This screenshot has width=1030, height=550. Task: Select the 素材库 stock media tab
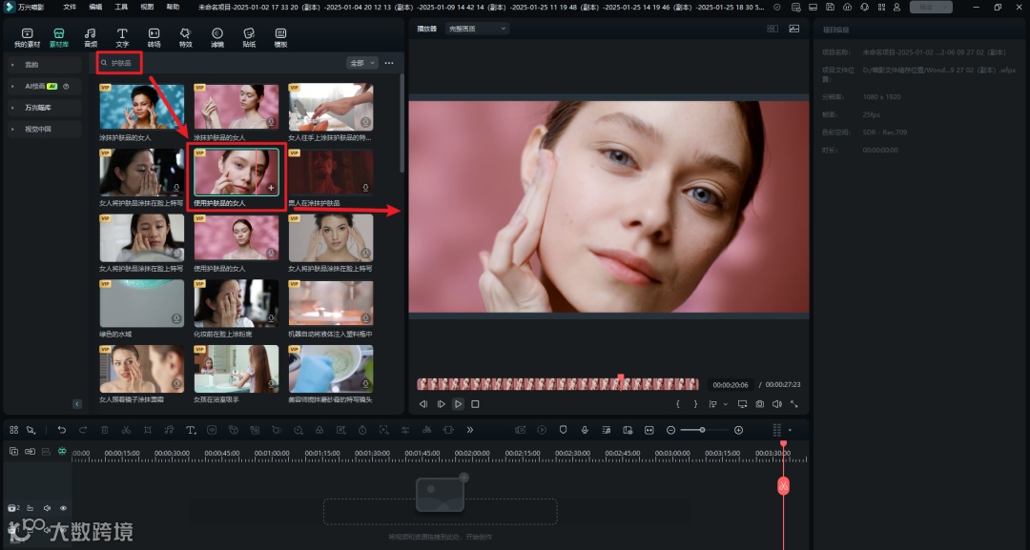(x=58, y=38)
